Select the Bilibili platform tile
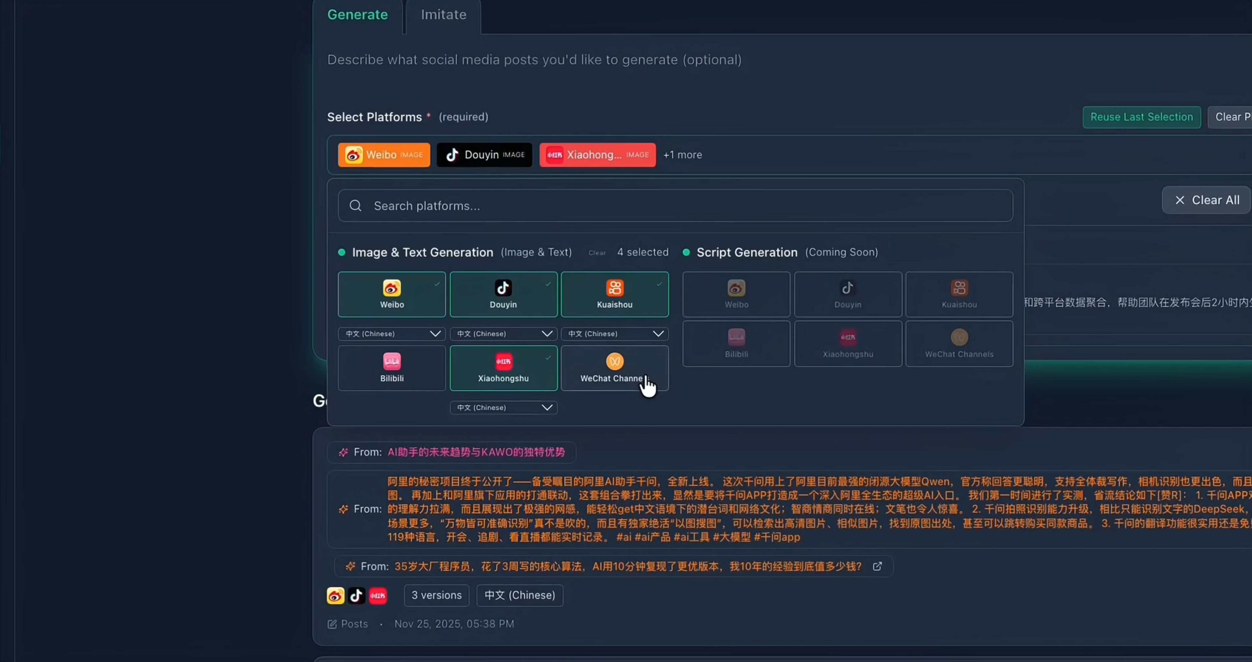1252x662 pixels. click(392, 368)
